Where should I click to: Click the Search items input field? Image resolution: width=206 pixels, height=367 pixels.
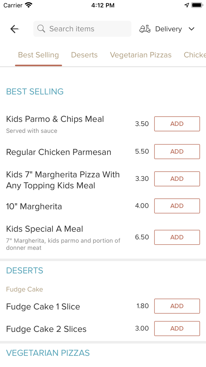82,29
